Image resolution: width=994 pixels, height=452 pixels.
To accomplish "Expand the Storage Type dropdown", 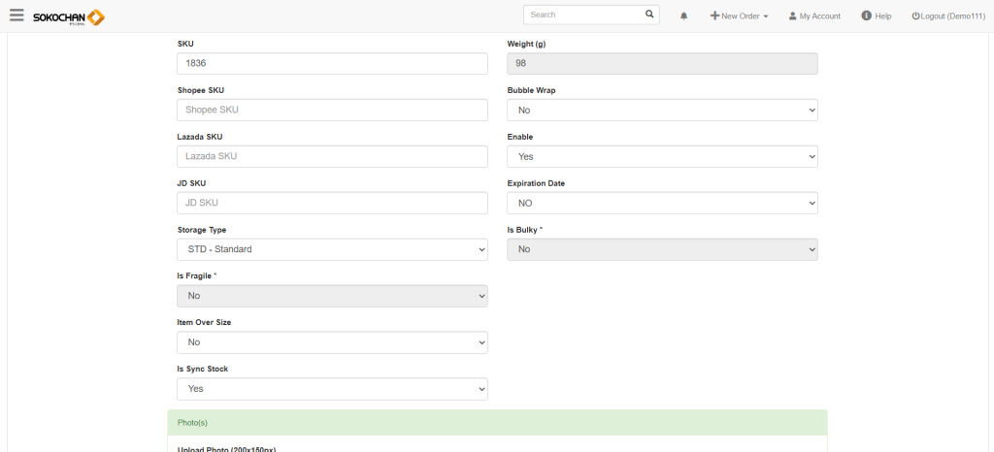I will (332, 249).
